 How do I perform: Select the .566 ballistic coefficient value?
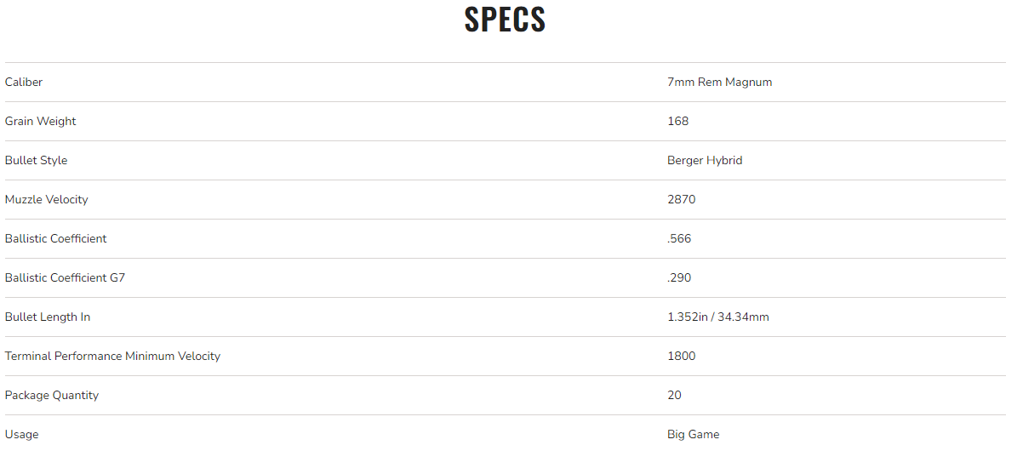(679, 239)
